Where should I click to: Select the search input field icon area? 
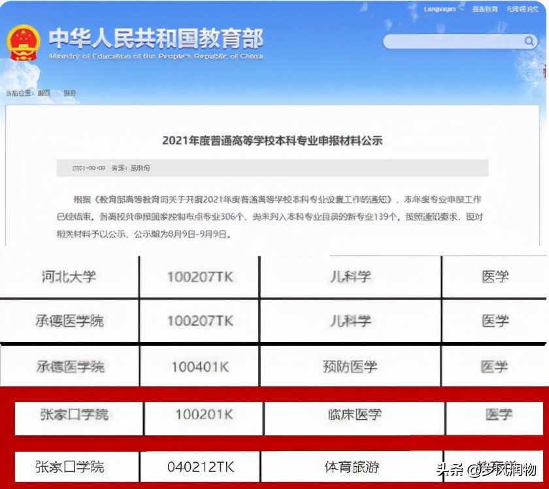(529, 41)
